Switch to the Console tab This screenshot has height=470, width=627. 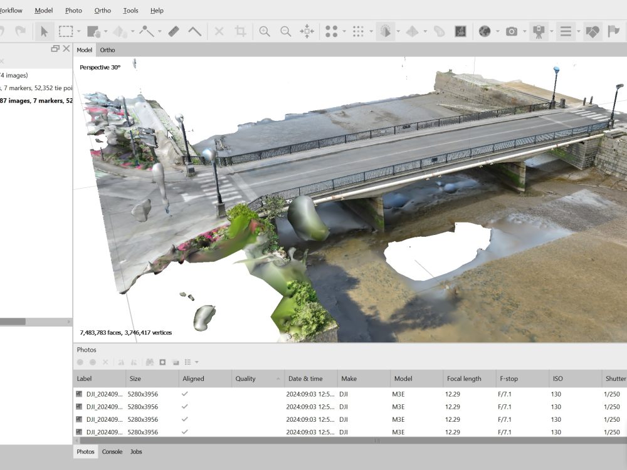[112, 452]
